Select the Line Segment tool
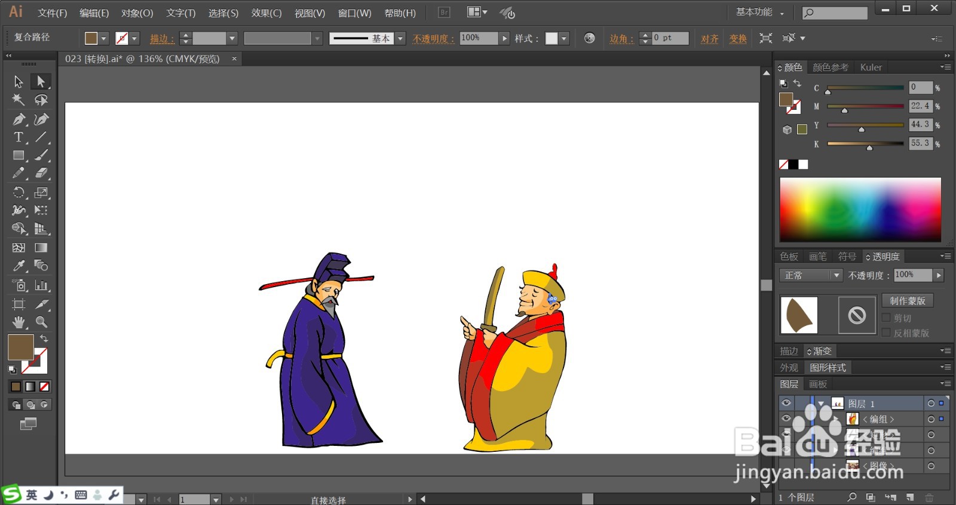Screen dimensions: 956x505 (41, 137)
